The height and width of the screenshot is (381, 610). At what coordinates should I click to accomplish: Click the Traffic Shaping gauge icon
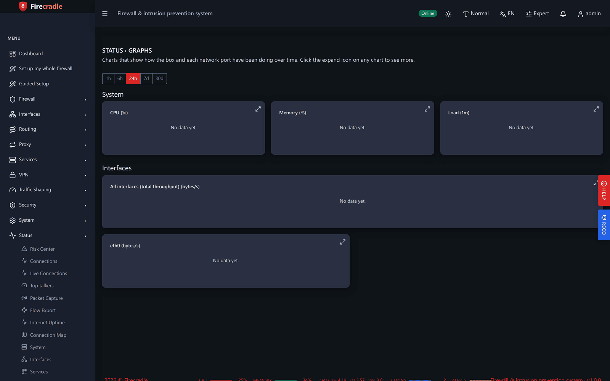coord(13,190)
